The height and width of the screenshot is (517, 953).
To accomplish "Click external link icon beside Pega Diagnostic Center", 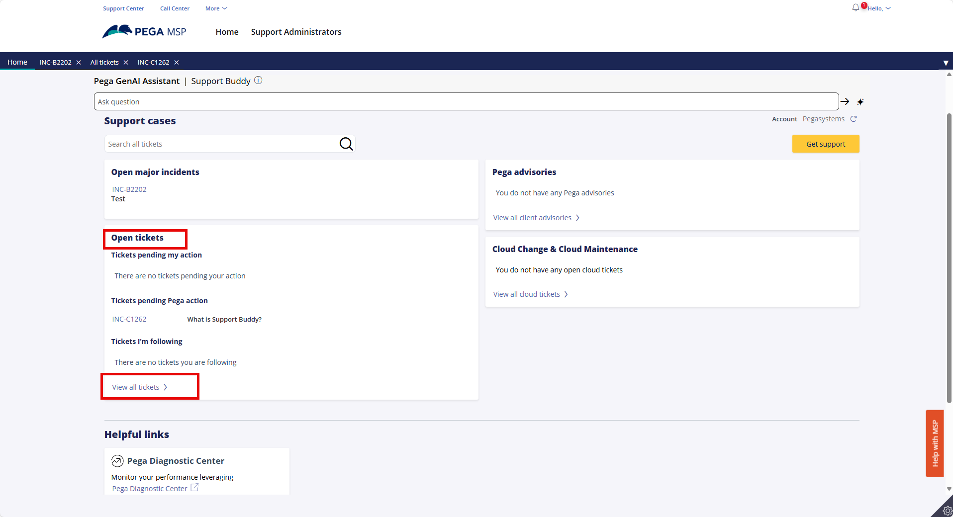I will pos(194,488).
